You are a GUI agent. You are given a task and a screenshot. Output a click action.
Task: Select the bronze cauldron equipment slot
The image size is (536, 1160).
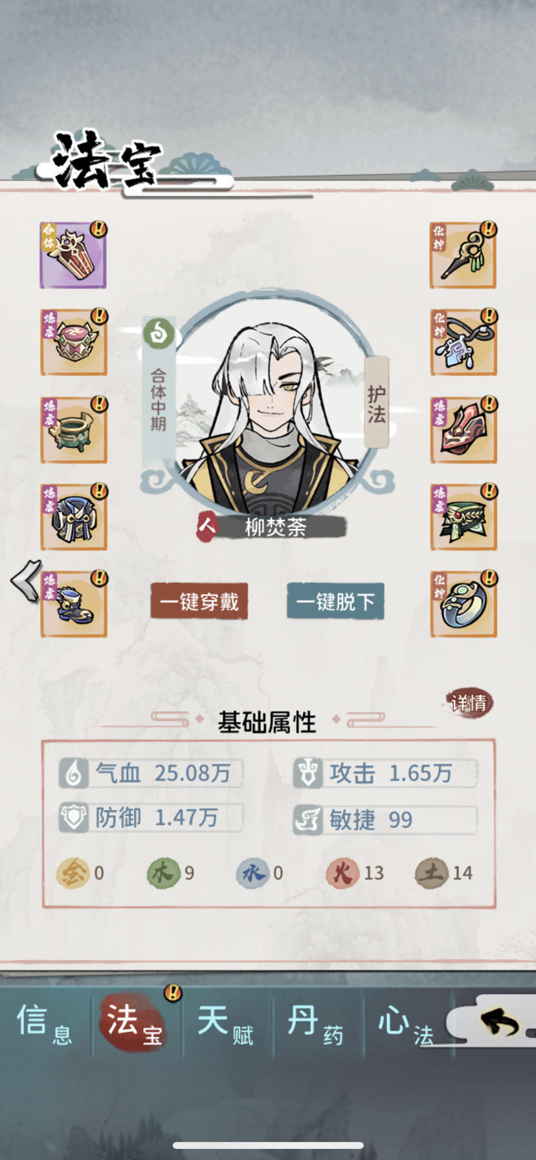point(74,430)
